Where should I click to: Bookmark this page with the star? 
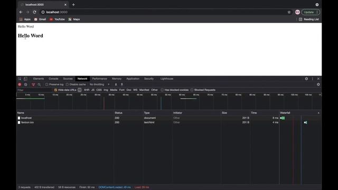[289, 12]
